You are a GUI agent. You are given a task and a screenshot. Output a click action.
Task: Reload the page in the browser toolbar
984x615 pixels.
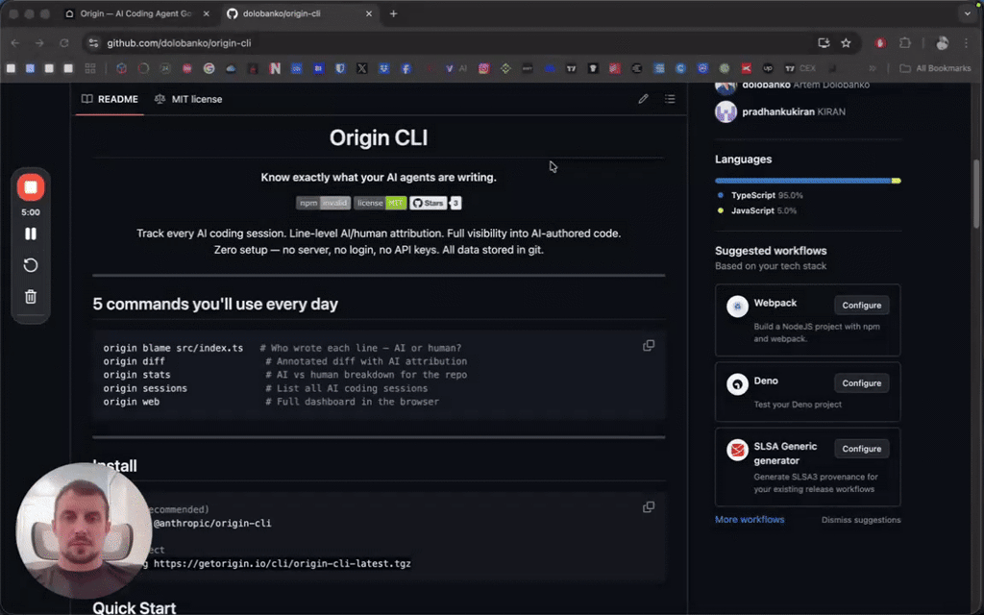[x=64, y=43]
